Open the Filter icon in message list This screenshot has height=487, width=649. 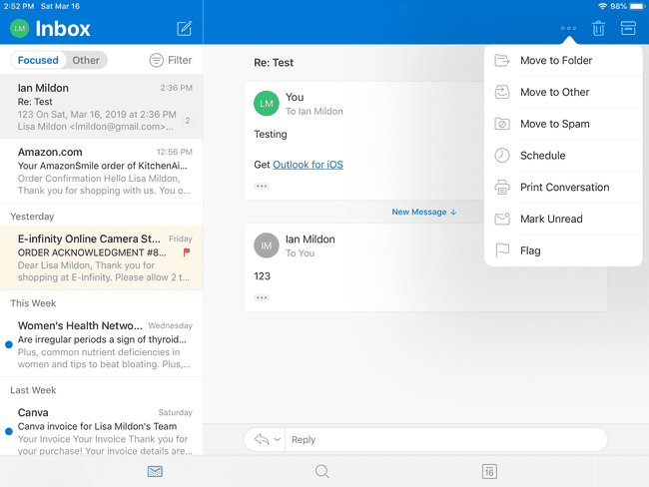(156, 61)
